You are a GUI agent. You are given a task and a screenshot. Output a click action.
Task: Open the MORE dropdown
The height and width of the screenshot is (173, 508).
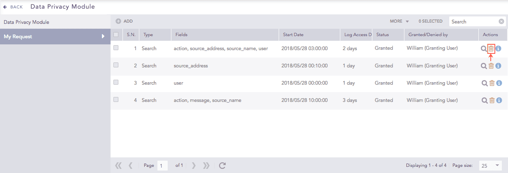tap(399, 21)
